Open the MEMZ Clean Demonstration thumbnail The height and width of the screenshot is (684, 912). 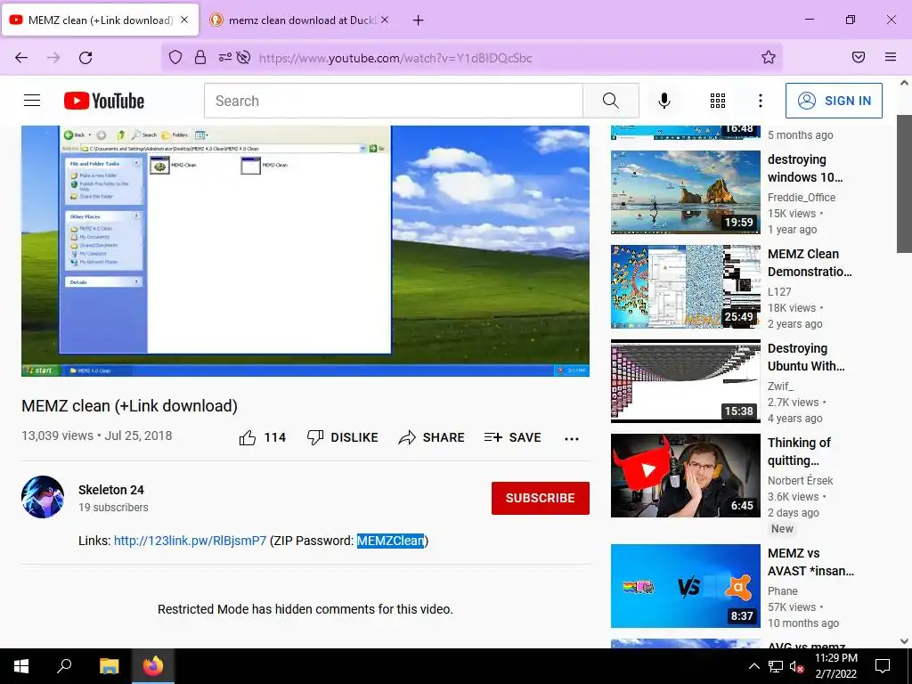[x=685, y=286]
